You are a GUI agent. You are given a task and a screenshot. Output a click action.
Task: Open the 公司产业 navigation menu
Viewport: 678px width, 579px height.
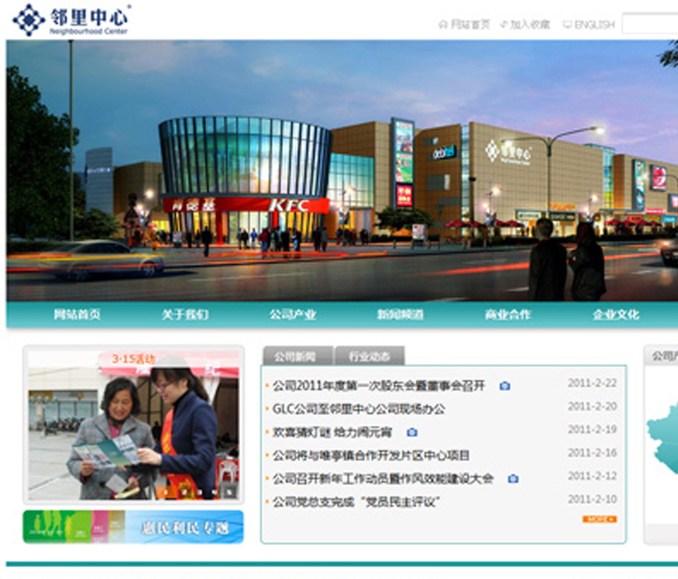(292, 314)
